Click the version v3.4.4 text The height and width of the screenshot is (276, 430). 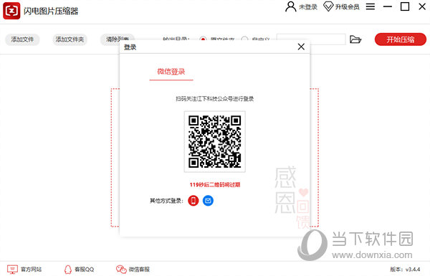click(x=405, y=270)
